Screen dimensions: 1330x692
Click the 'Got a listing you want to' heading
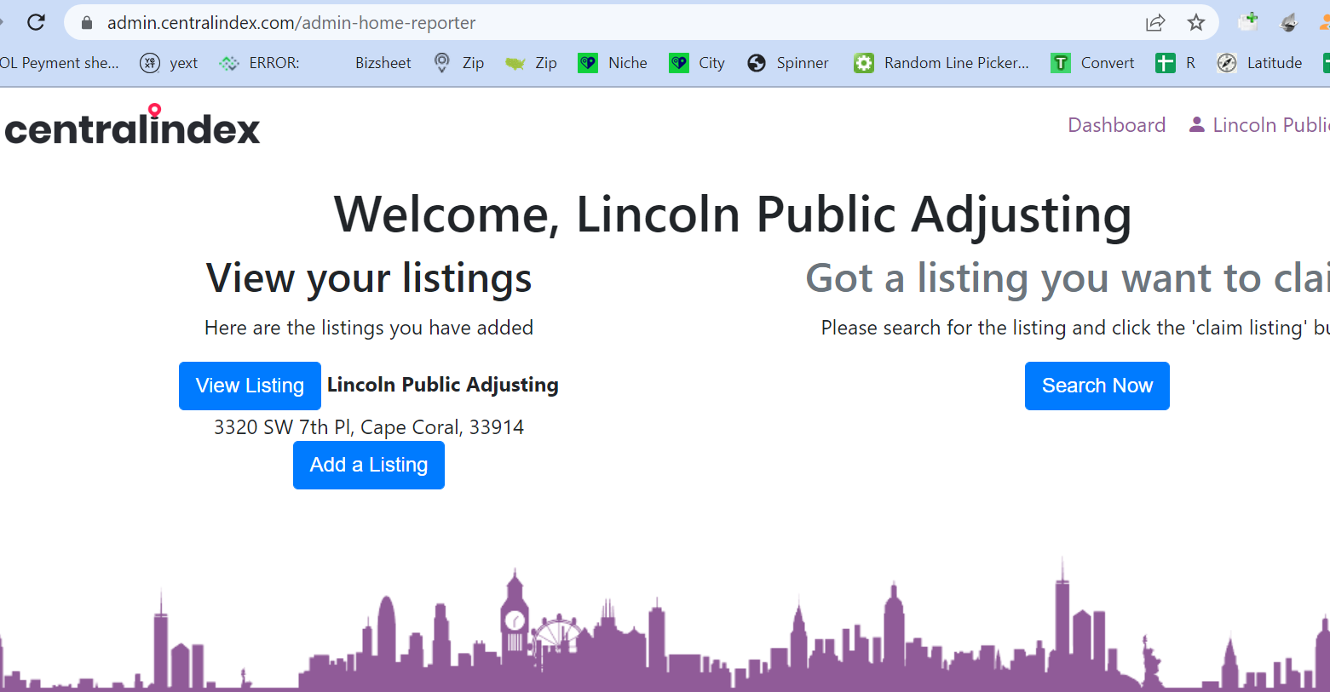[1068, 278]
